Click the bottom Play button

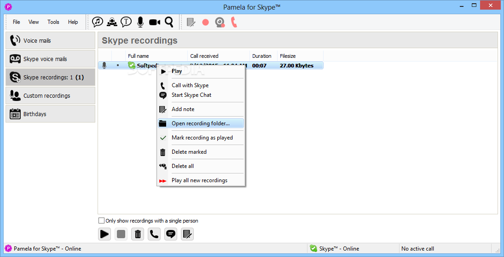[104, 234]
